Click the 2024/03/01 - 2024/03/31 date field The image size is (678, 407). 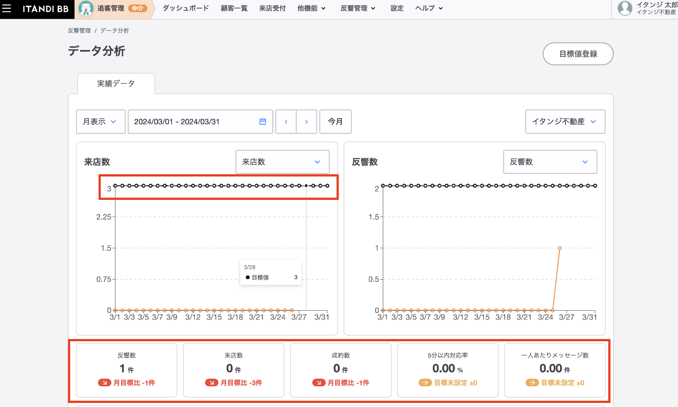point(200,122)
